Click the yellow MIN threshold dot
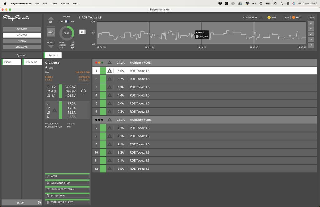Image resolution: width=320 pixels, height=207 pixels. pyautogui.click(x=269, y=18)
